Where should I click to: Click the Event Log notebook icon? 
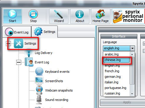[29, 62]
